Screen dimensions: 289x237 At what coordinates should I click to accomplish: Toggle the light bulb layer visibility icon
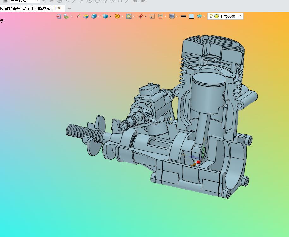[x=211, y=16]
